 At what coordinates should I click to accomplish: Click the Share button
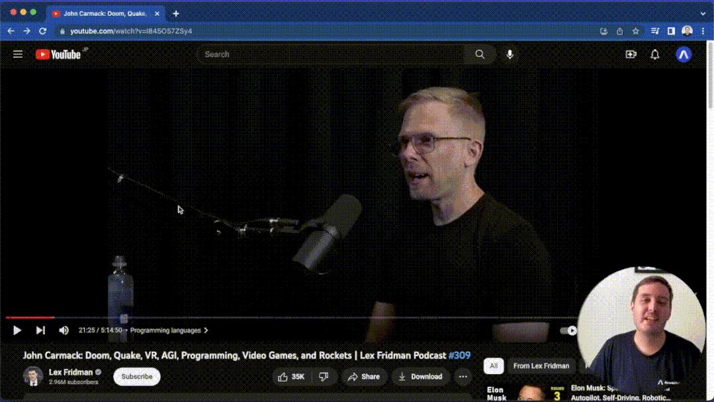364,376
